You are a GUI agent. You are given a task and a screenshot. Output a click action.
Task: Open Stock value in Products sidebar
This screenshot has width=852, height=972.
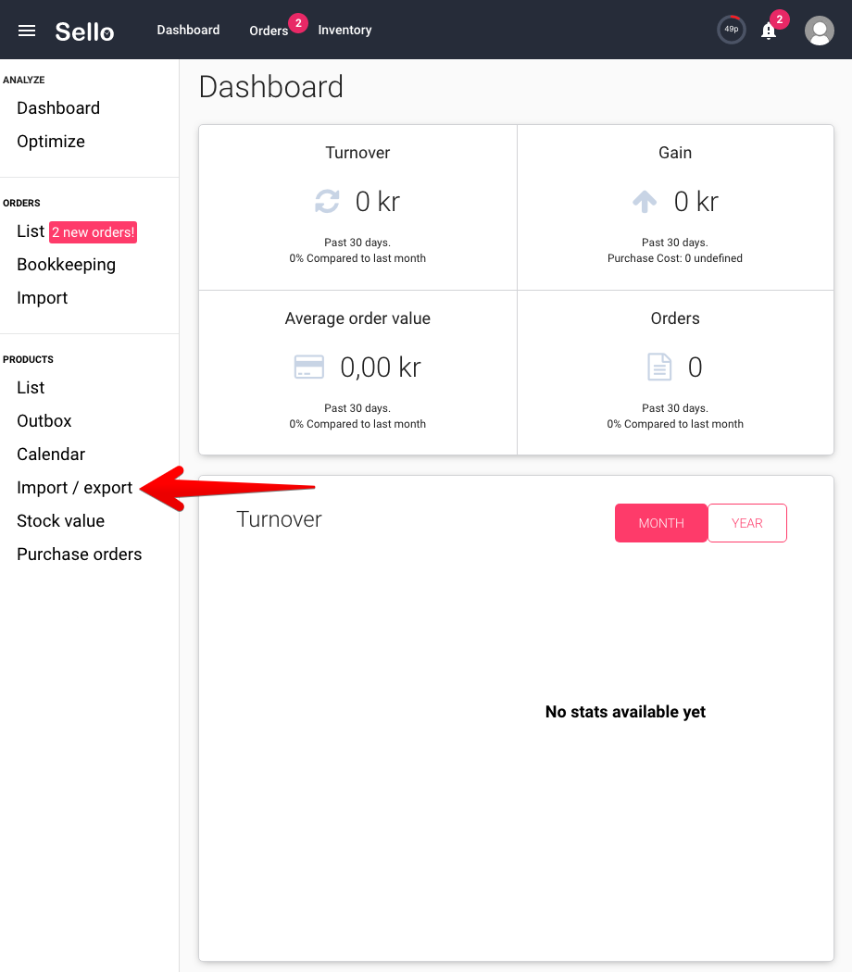[x=61, y=520]
